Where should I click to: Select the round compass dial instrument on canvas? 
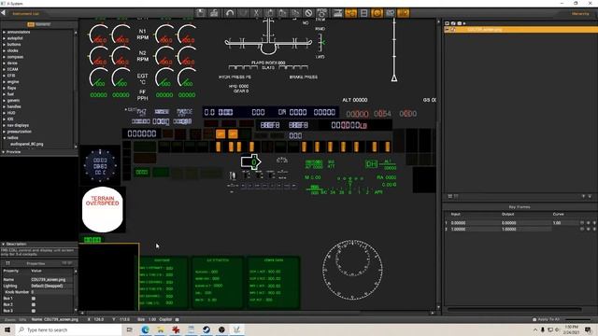click(x=352, y=270)
